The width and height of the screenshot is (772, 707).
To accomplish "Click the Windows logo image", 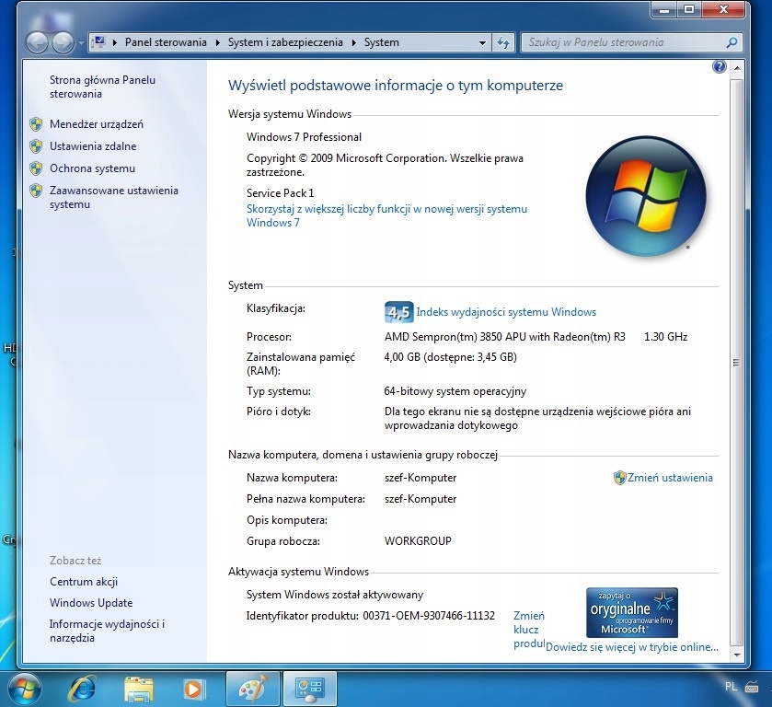I will (645, 196).
